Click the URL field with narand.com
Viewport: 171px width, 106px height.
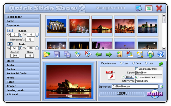[149, 81]
